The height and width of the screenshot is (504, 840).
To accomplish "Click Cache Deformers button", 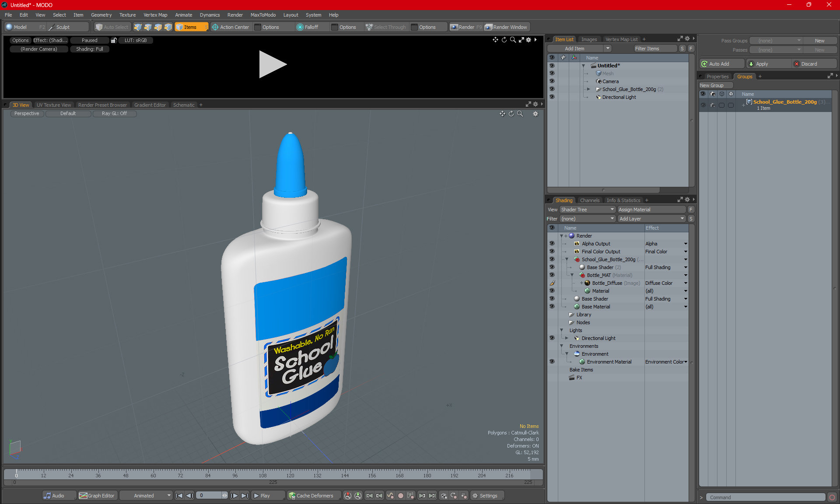I will 314,496.
